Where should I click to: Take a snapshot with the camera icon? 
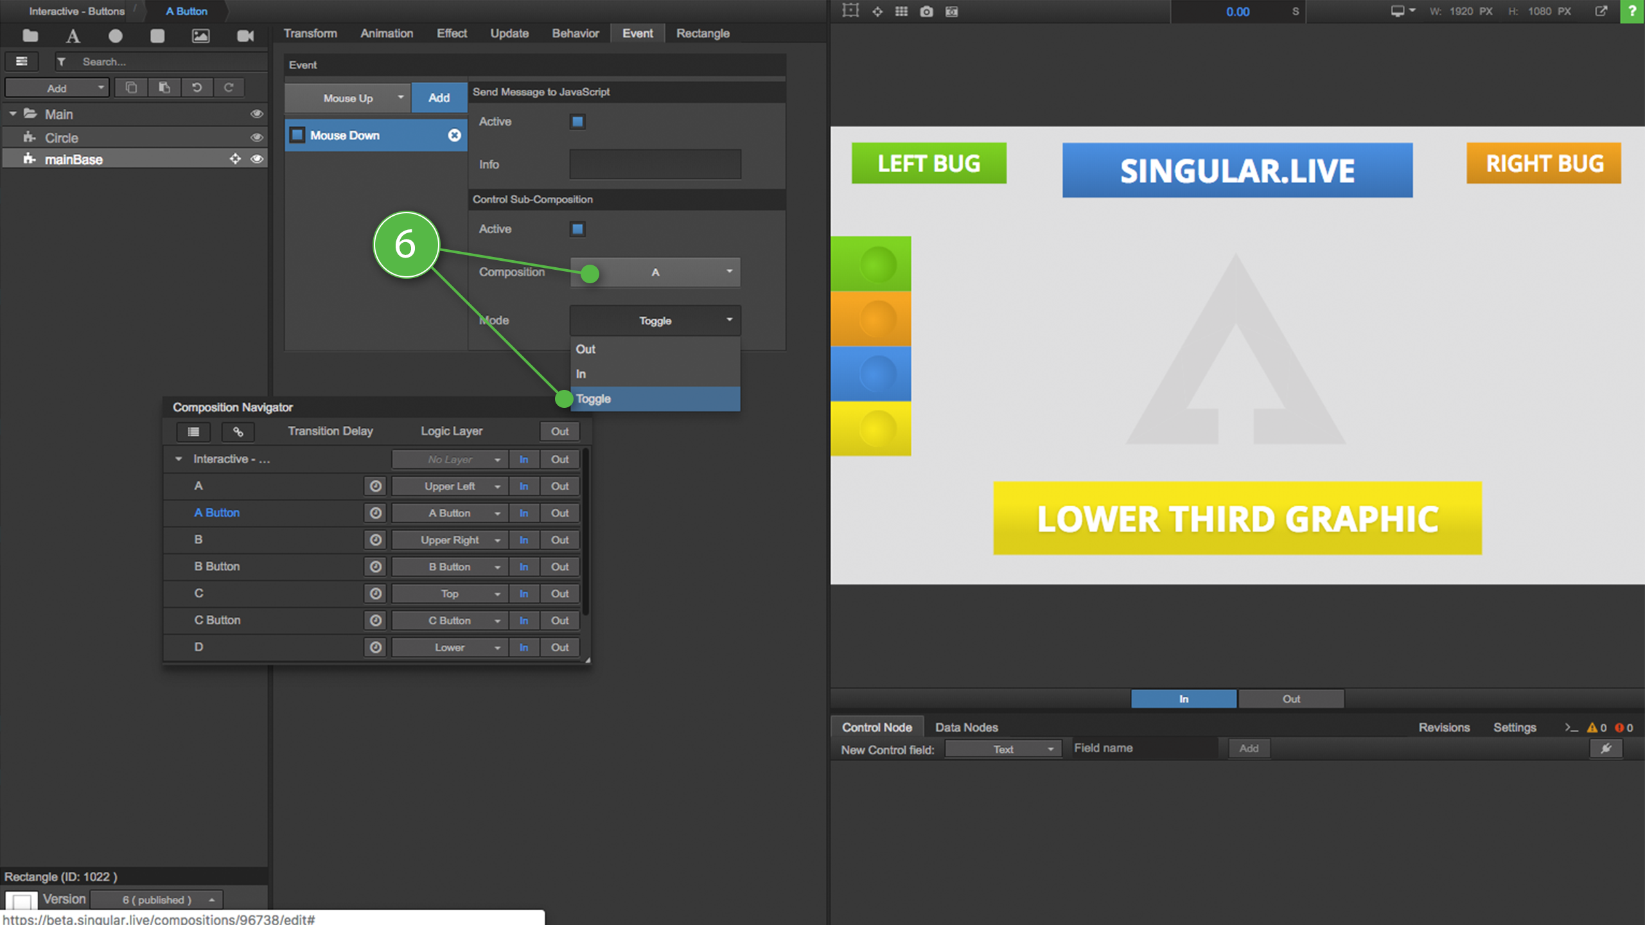[x=926, y=12]
